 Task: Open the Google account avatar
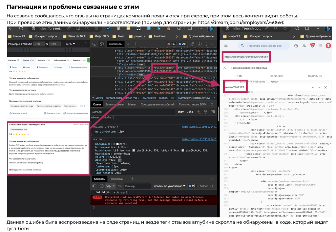click(328, 46)
